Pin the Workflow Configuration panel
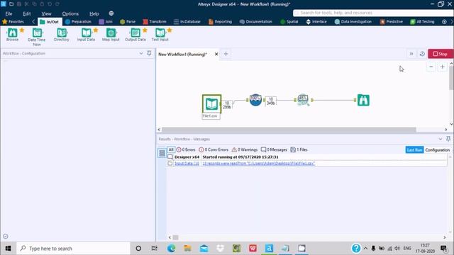 click(x=149, y=53)
